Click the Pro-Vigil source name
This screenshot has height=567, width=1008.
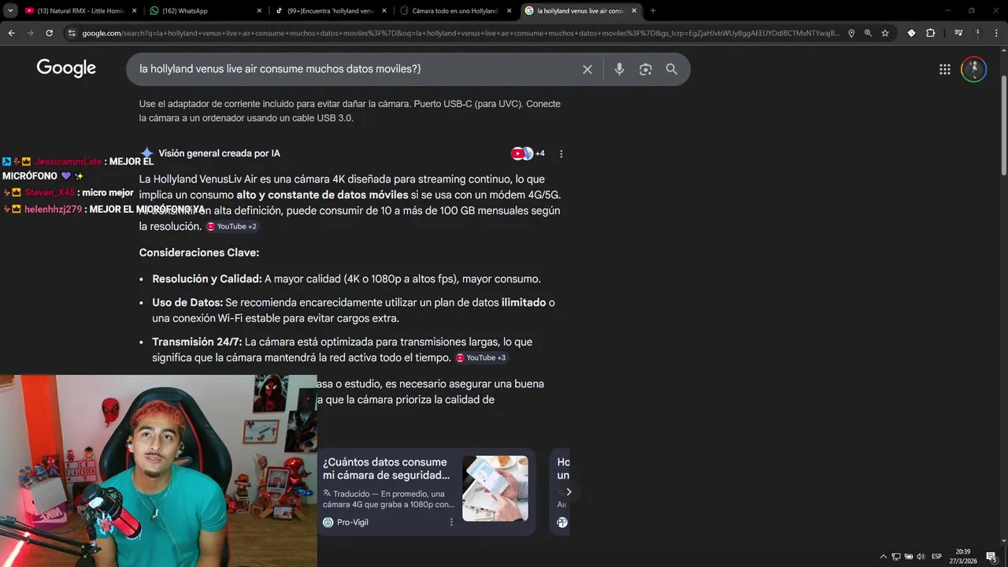pyautogui.click(x=352, y=522)
